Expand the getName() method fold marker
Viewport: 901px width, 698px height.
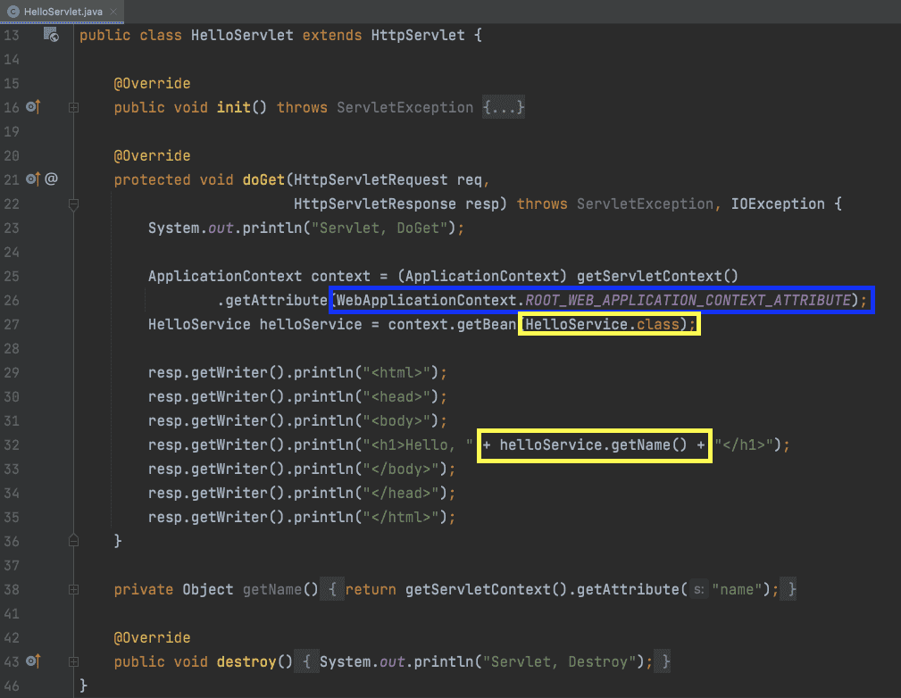[x=73, y=590]
